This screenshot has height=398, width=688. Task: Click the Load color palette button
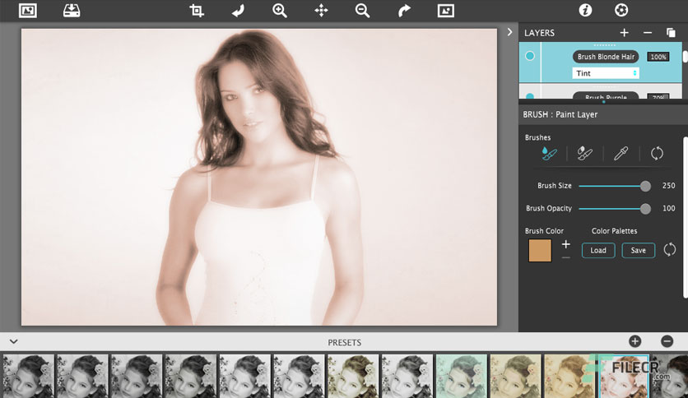[598, 250]
